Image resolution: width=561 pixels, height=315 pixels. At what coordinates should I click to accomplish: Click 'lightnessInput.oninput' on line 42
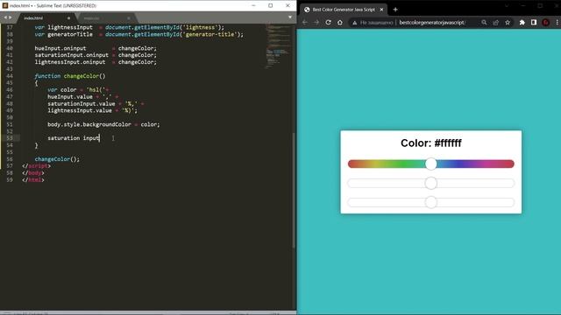click(x=70, y=62)
